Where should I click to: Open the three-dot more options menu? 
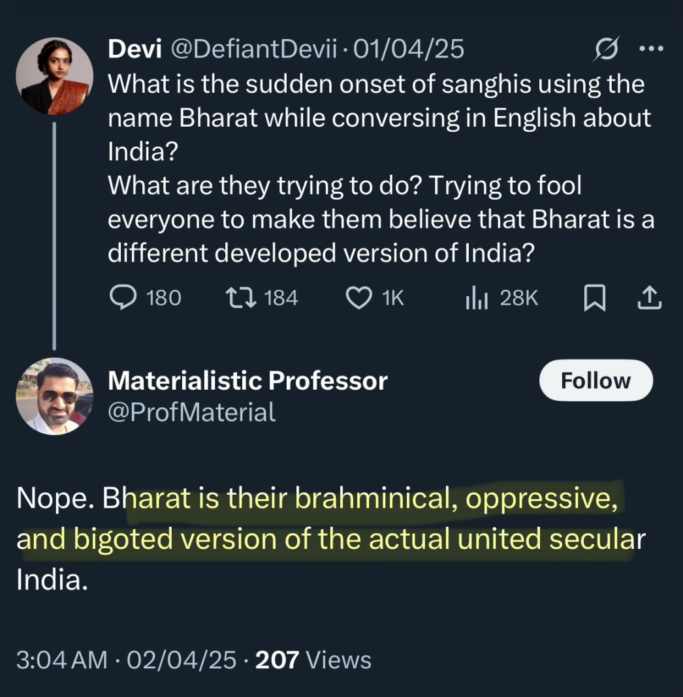[x=650, y=50]
